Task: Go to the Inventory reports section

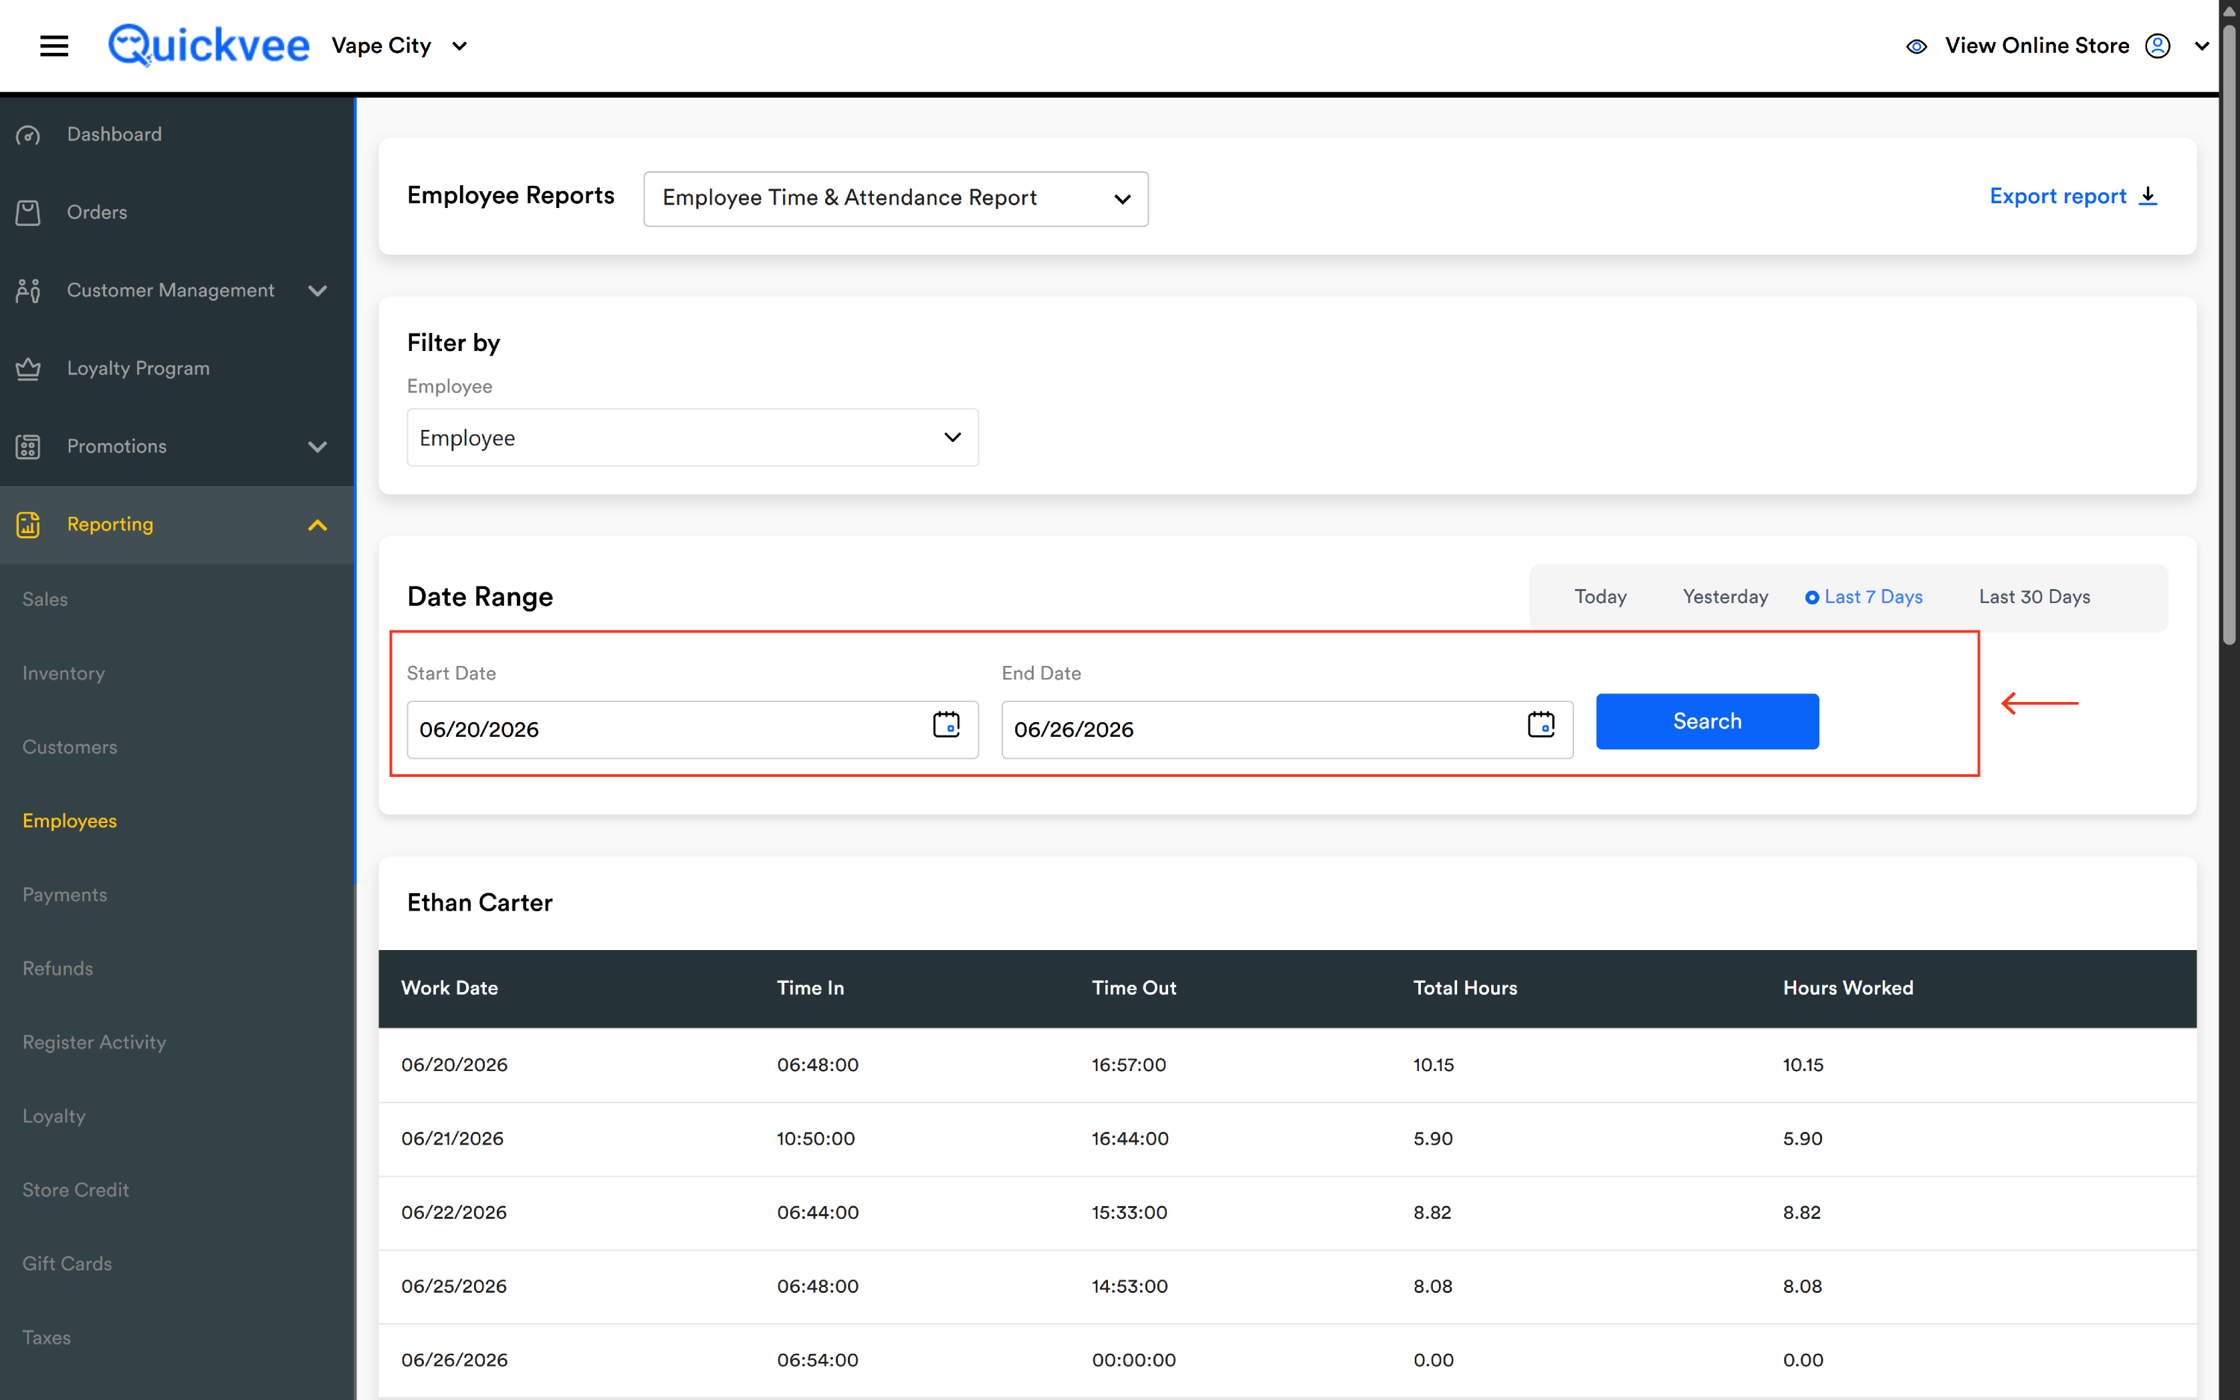Action: pos(63,674)
